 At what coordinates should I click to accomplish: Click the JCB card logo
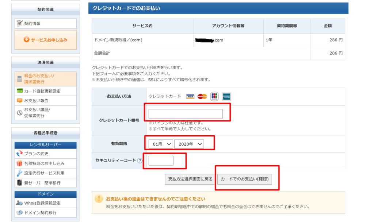214,96
